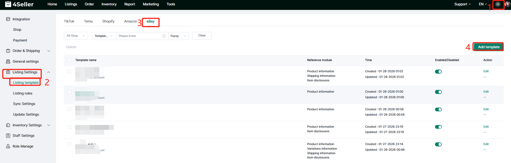This screenshot has width=511, height=163.
Task: Open the Fuzzy match type dropdown
Action: pyautogui.click(x=178, y=36)
